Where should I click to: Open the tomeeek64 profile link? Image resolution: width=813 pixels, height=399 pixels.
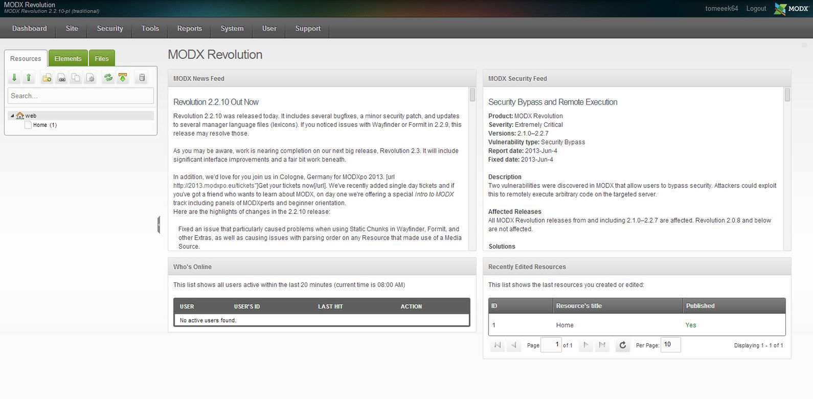coord(721,9)
